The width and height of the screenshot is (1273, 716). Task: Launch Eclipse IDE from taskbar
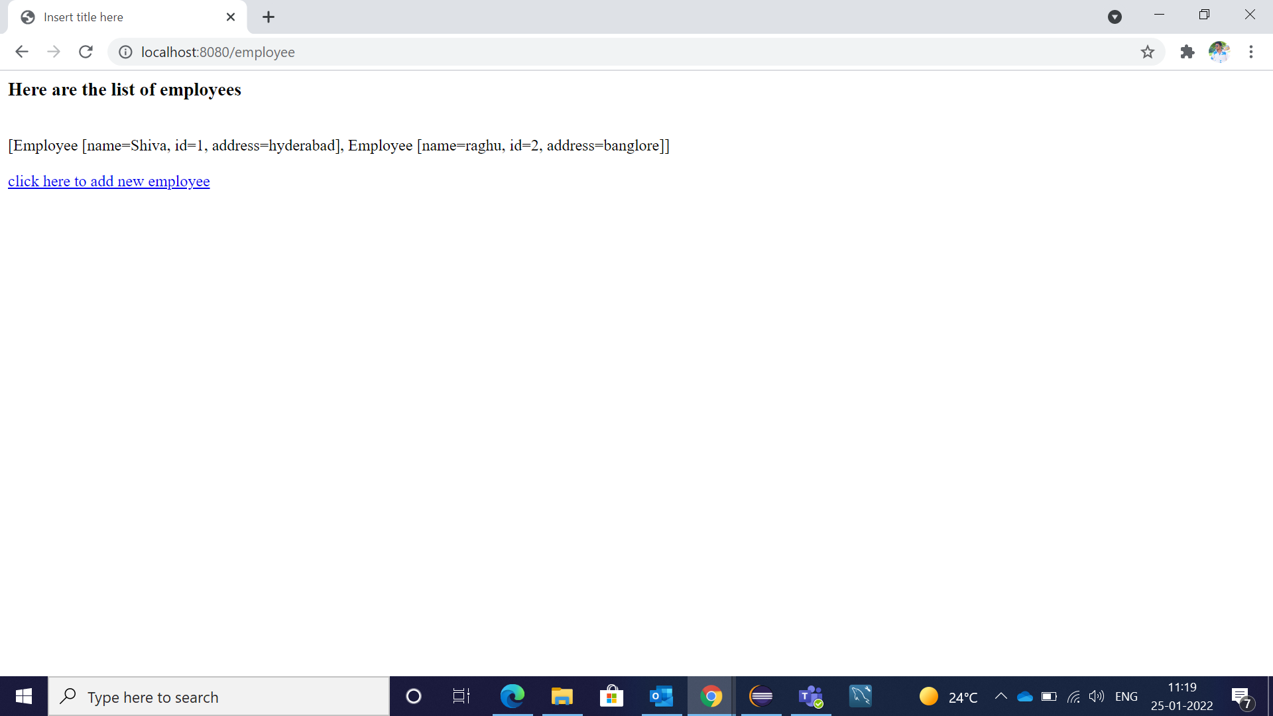760,696
